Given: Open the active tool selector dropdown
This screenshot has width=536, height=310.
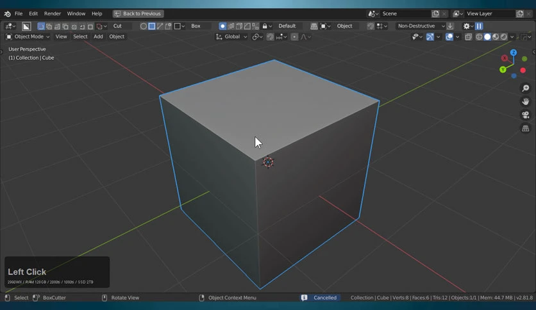Looking at the screenshot, I should pyautogui.click(x=10, y=26).
